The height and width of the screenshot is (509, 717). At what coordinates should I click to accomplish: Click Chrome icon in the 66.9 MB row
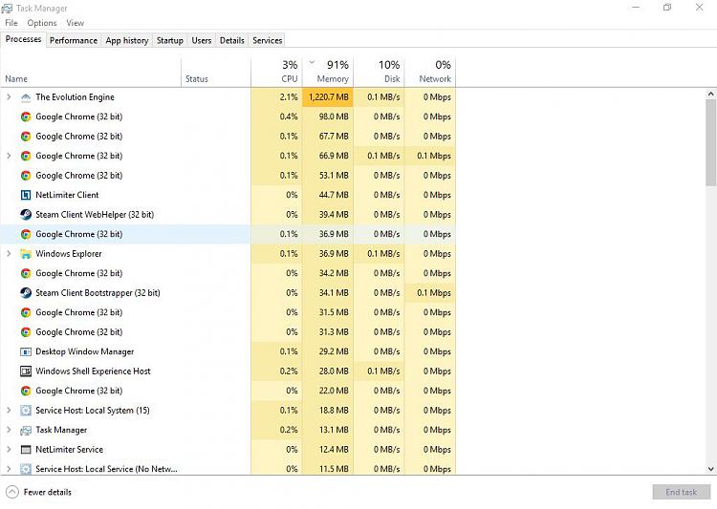click(x=26, y=156)
